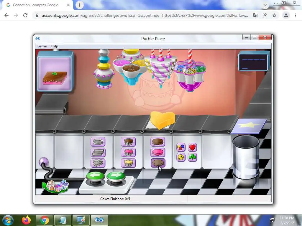The height and width of the screenshot is (226, 302).
Task: Click the cake pan dispenser machine
Action: tap(104, 69)
